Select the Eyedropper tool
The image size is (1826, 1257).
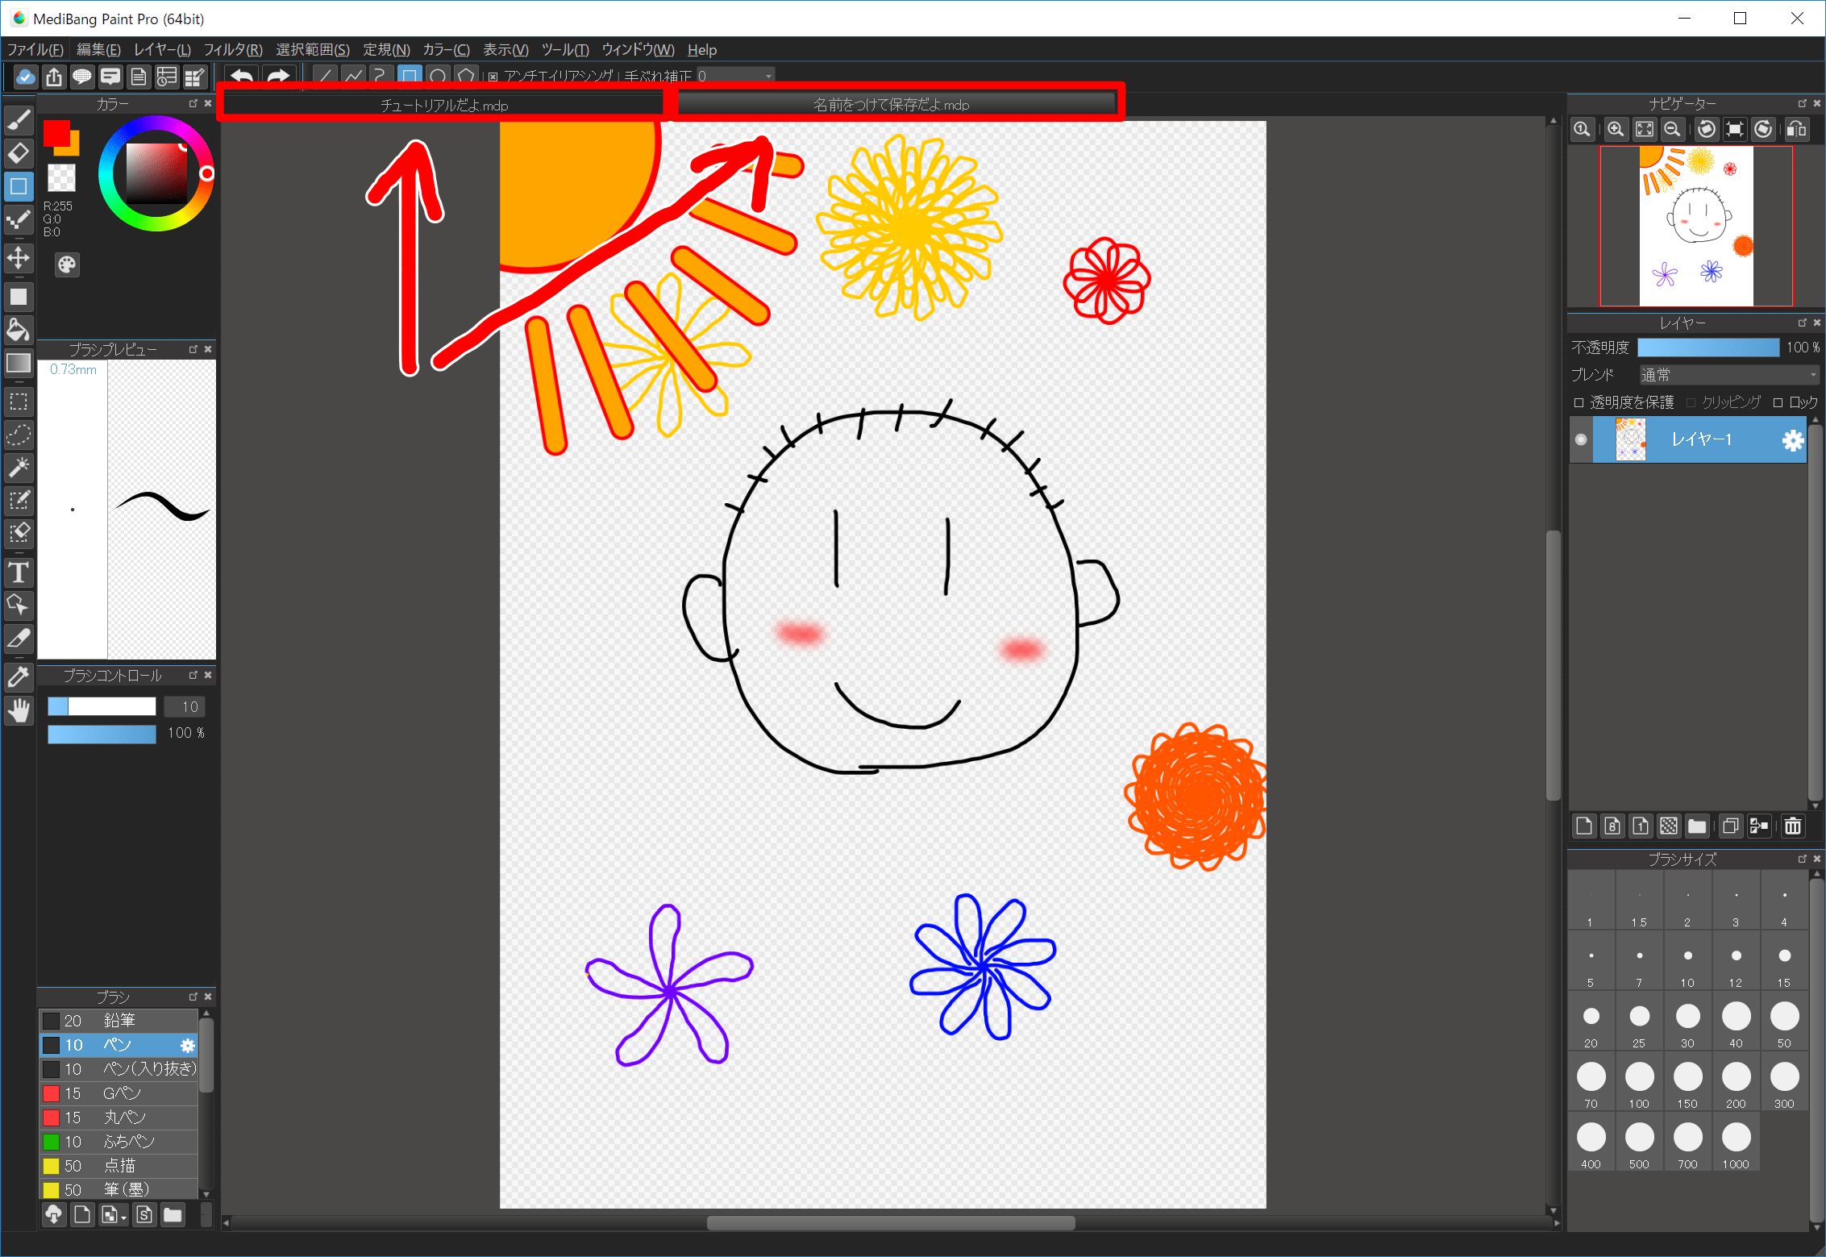tap(19, 677)
